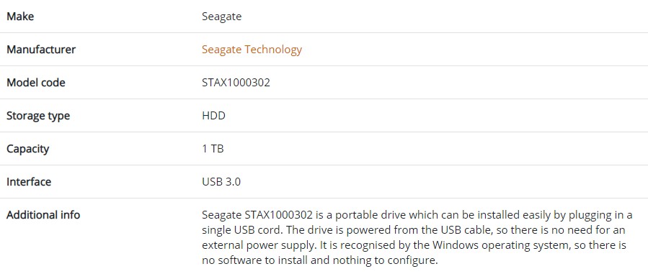Click the Capacity row label
This screenshot has height=274, width=648.
[x=27, y=149]
